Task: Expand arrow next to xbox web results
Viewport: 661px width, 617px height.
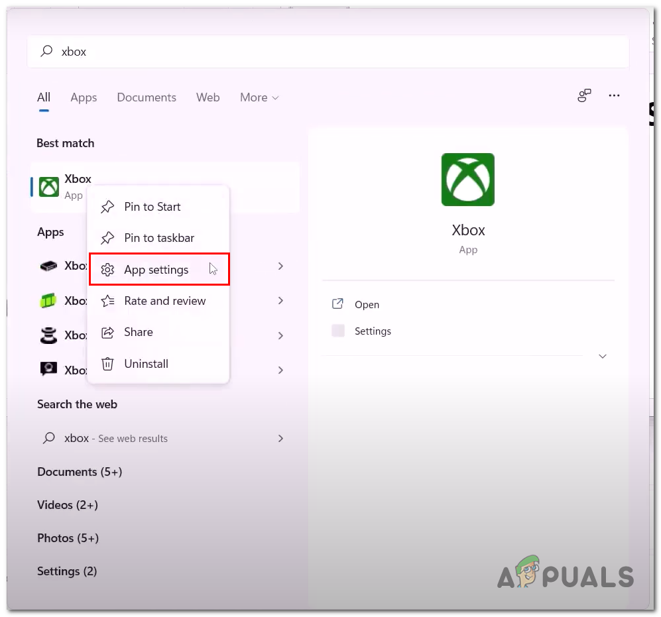Action: click(280, 438)
